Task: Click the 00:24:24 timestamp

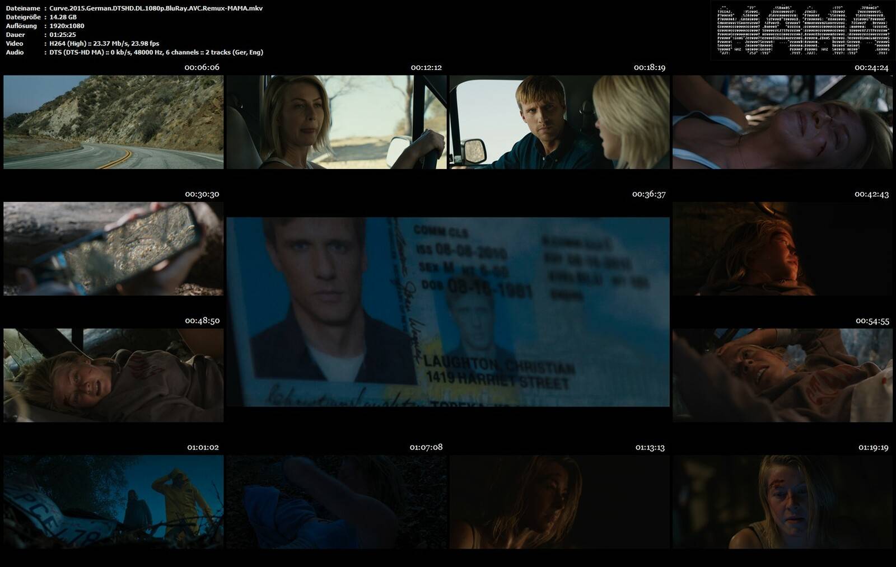Action: (x=871, y=68)
